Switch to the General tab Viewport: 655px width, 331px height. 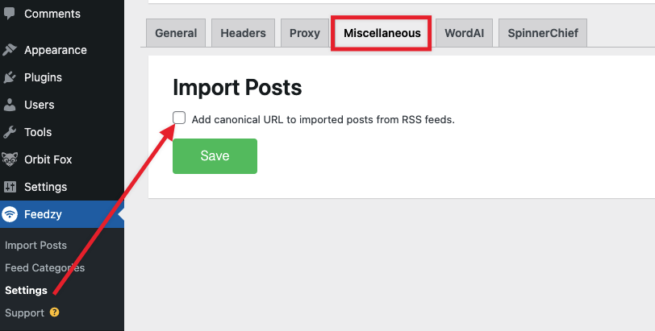point(176,33)
